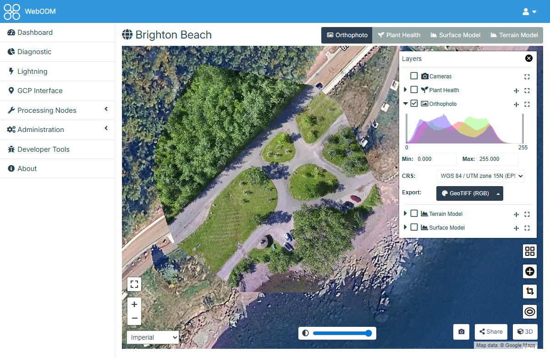
Task: Open the 3D view
Action: pyautogui.click(x=525, y=331)
